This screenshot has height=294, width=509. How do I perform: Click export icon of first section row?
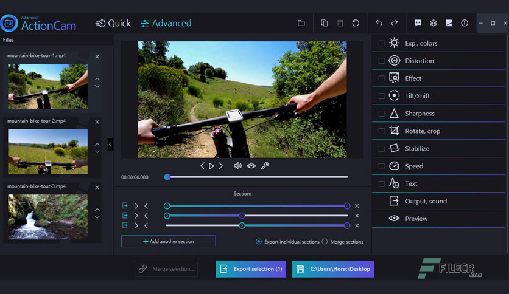[x=125, y=205]
